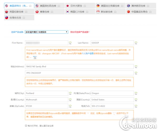Click book icon beside 新加坡仓库
158x131 pixels.
tap(115, 12)
